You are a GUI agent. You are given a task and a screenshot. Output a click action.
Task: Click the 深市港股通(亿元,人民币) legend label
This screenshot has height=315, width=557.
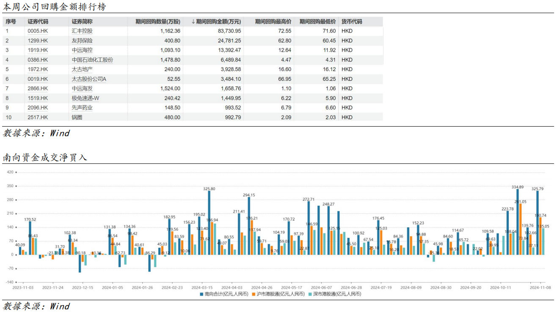(x=337, y=293)
